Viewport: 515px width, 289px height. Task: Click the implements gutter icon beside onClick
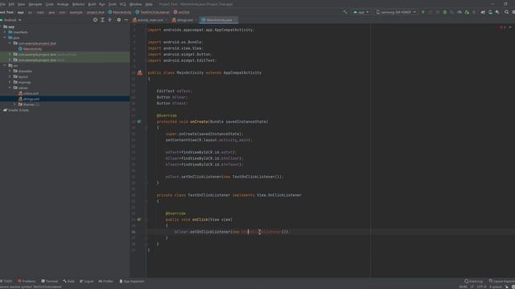point(139,219)
